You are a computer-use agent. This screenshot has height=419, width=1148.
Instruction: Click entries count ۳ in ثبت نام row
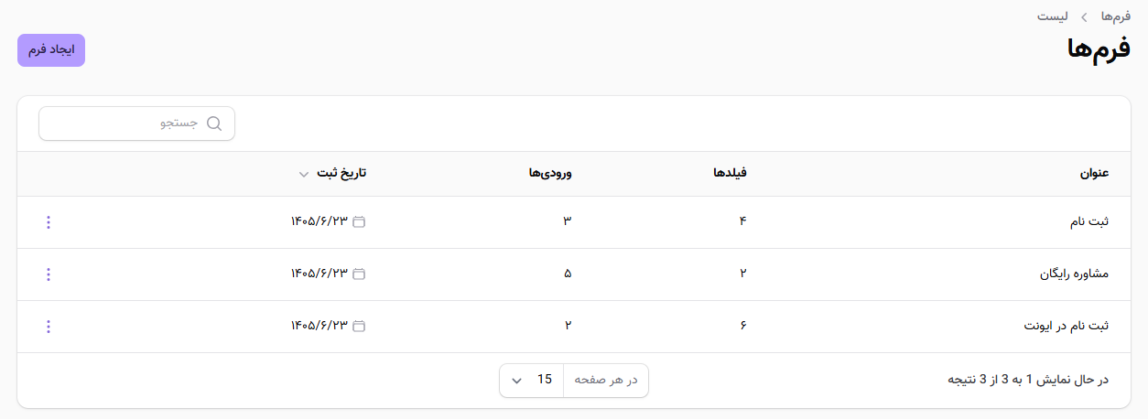click(x=568, y=222)
